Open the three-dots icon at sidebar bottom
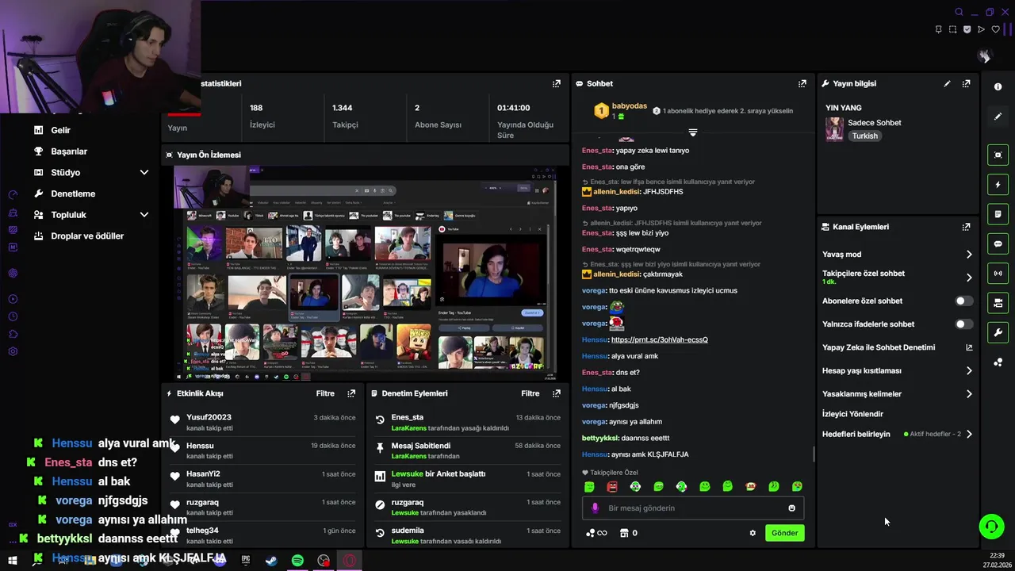This screenshot has height=571, width=1015. tap(998, 362)
